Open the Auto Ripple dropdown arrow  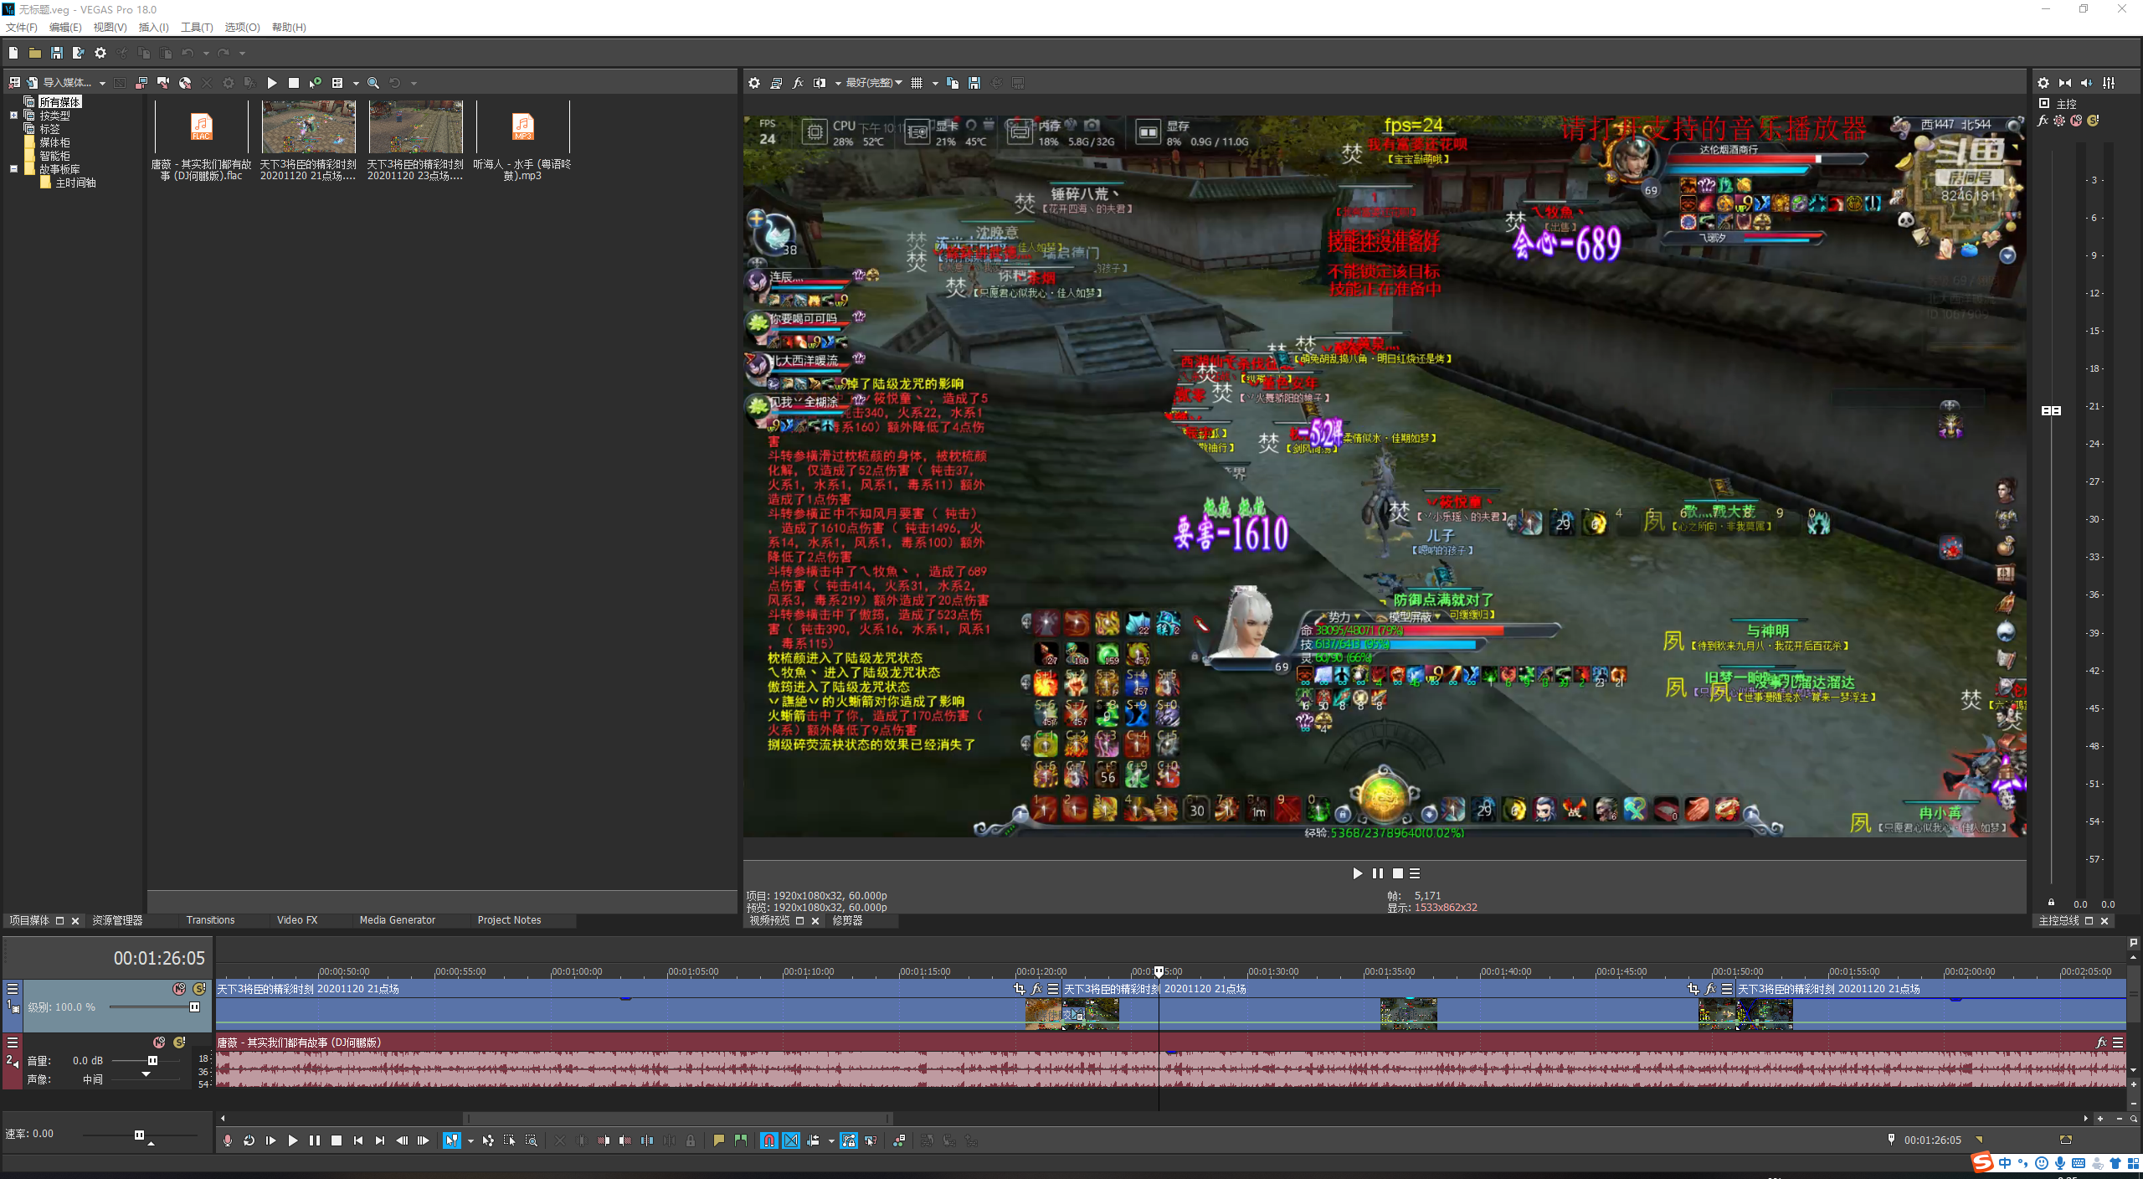tap(831, 1140)
